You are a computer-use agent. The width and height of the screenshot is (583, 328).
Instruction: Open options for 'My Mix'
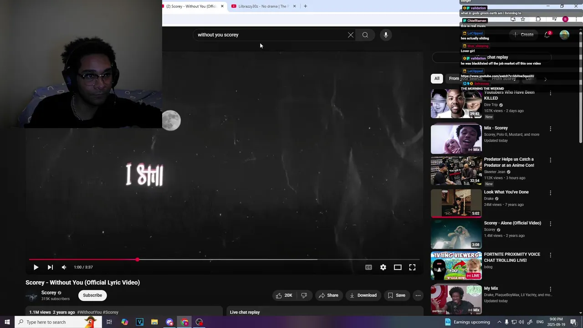point(550,289)
